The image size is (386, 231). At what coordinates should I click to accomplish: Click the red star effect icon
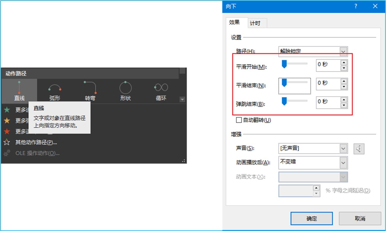point(7,131)
